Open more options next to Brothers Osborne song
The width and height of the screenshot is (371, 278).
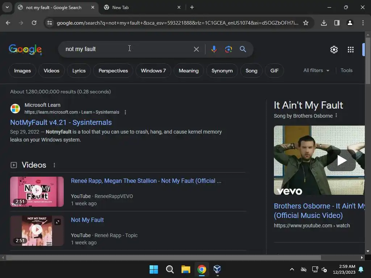point(336,115)
